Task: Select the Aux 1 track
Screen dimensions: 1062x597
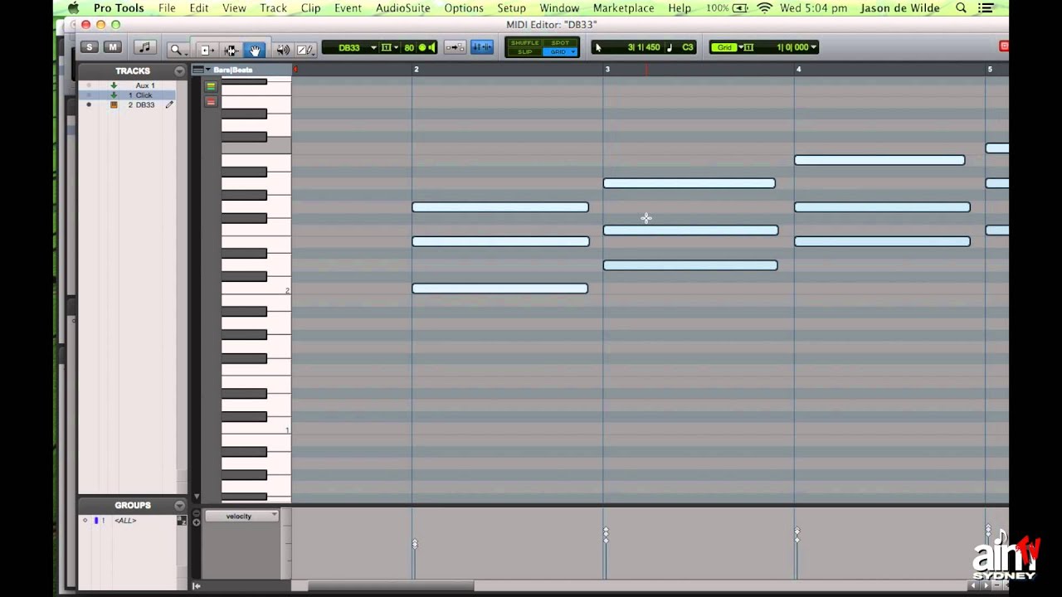Action: pyautogui.click(x=145, y=85)
